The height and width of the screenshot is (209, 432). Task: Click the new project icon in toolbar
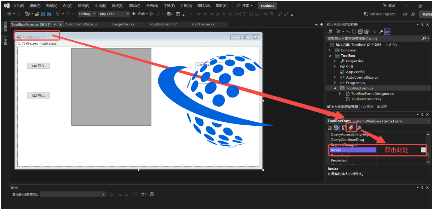(x=27, y=14)
